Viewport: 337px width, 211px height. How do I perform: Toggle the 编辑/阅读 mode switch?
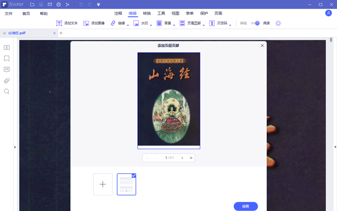(x=255, y=23)
